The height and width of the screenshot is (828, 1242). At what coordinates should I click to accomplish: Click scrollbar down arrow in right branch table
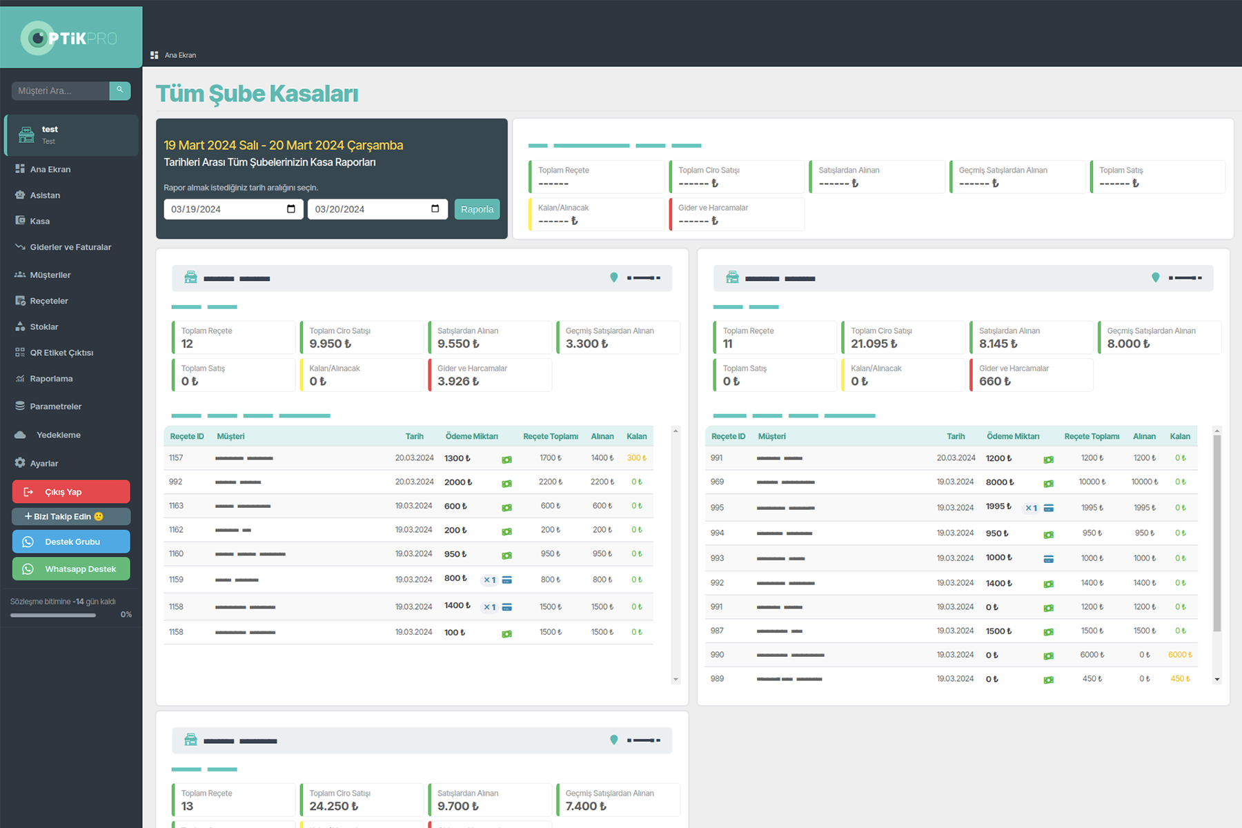(1216, 680)
